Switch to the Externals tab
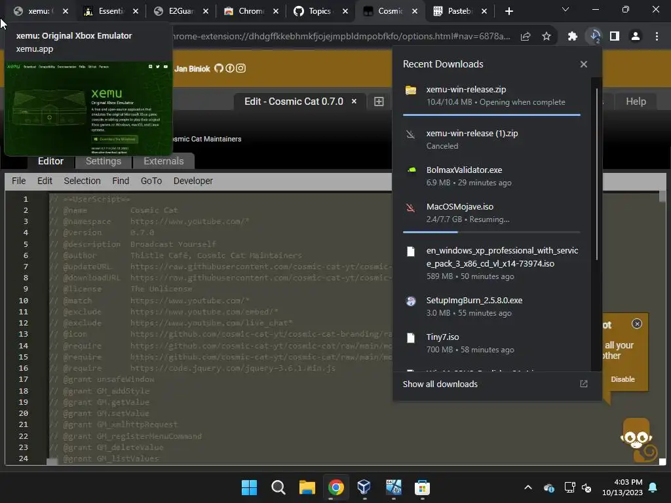 tap(163, 161)
